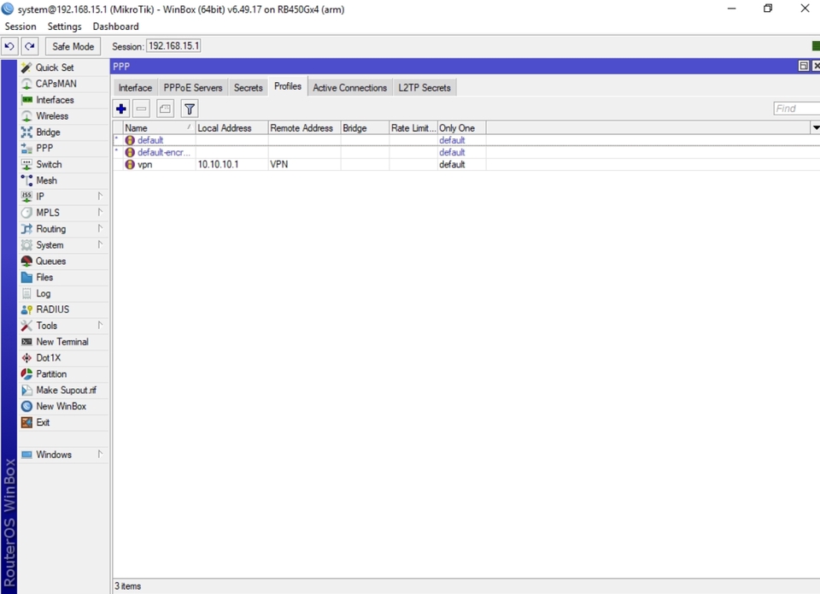Open the Dashboard menu

(115, 26)
